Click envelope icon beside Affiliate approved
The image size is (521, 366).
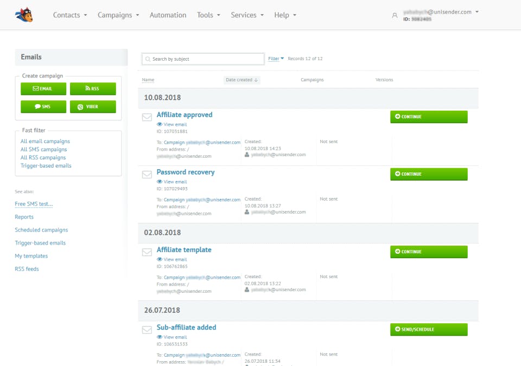[x=147, y=117]
